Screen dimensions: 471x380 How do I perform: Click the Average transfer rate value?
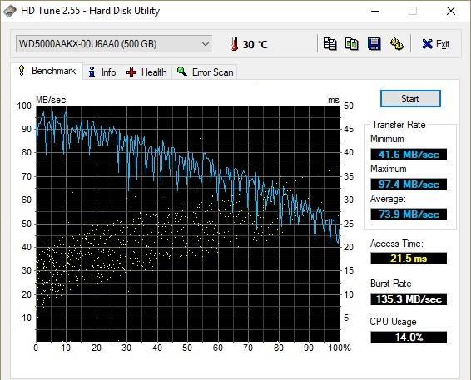[x=409, y=215]
